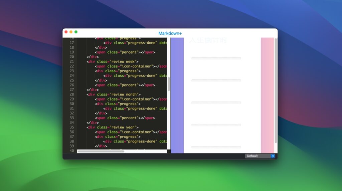The image size is (342, 191).
Task: Open the Default theme dropdown
Action: click(260, 156)
